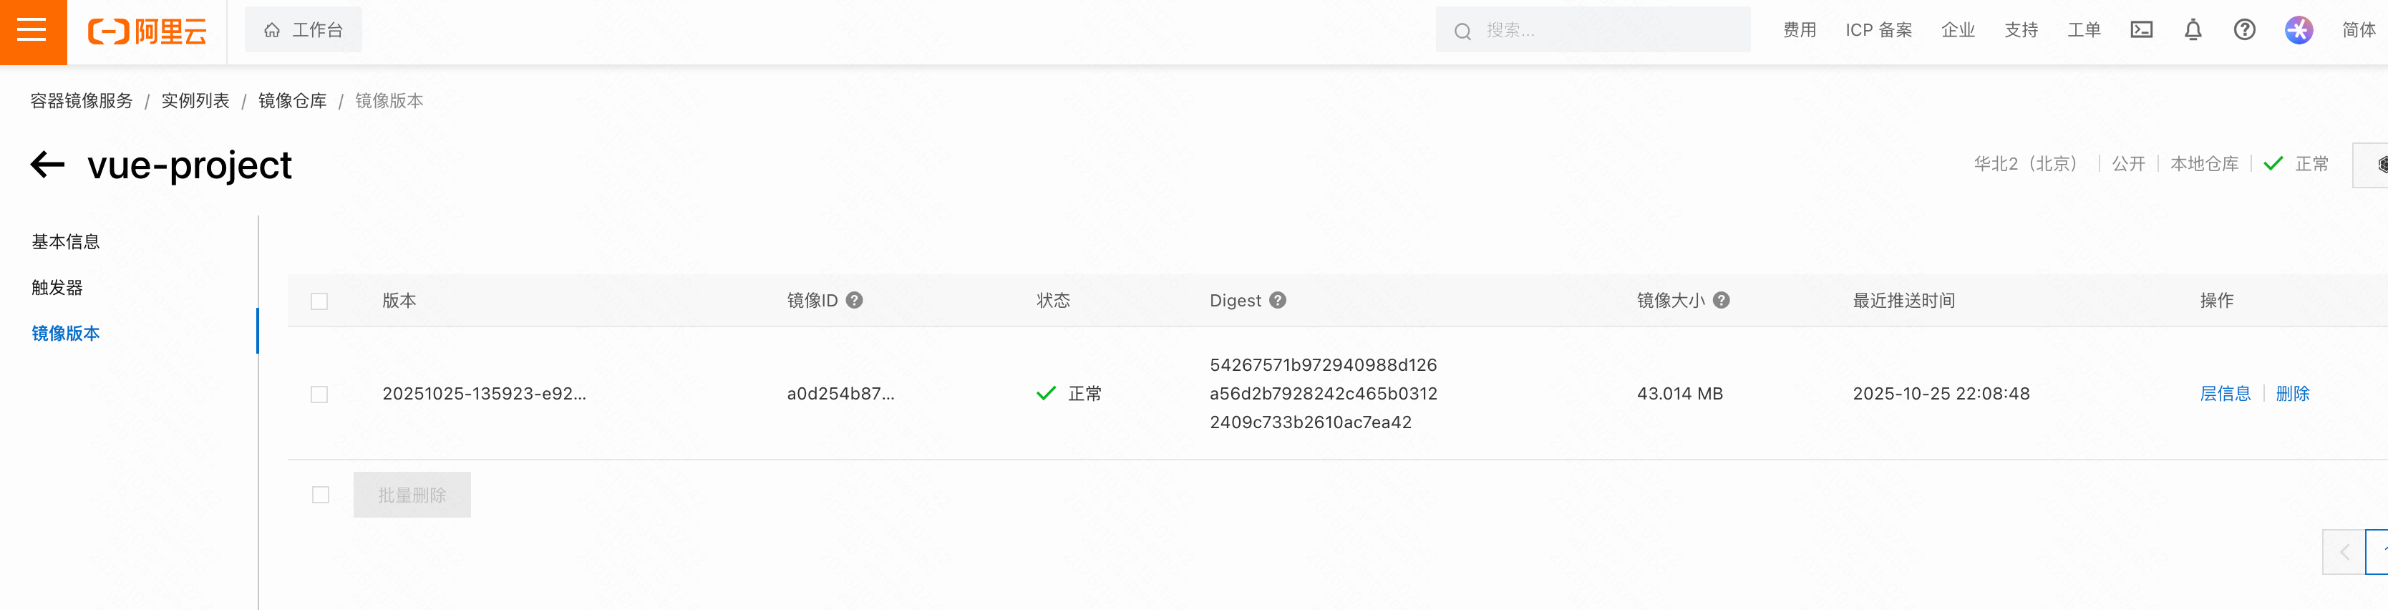Viewport: 2388px width, 610px height.
Task: Toggle the select-all checkbox in table header
Action: (320, 301)
